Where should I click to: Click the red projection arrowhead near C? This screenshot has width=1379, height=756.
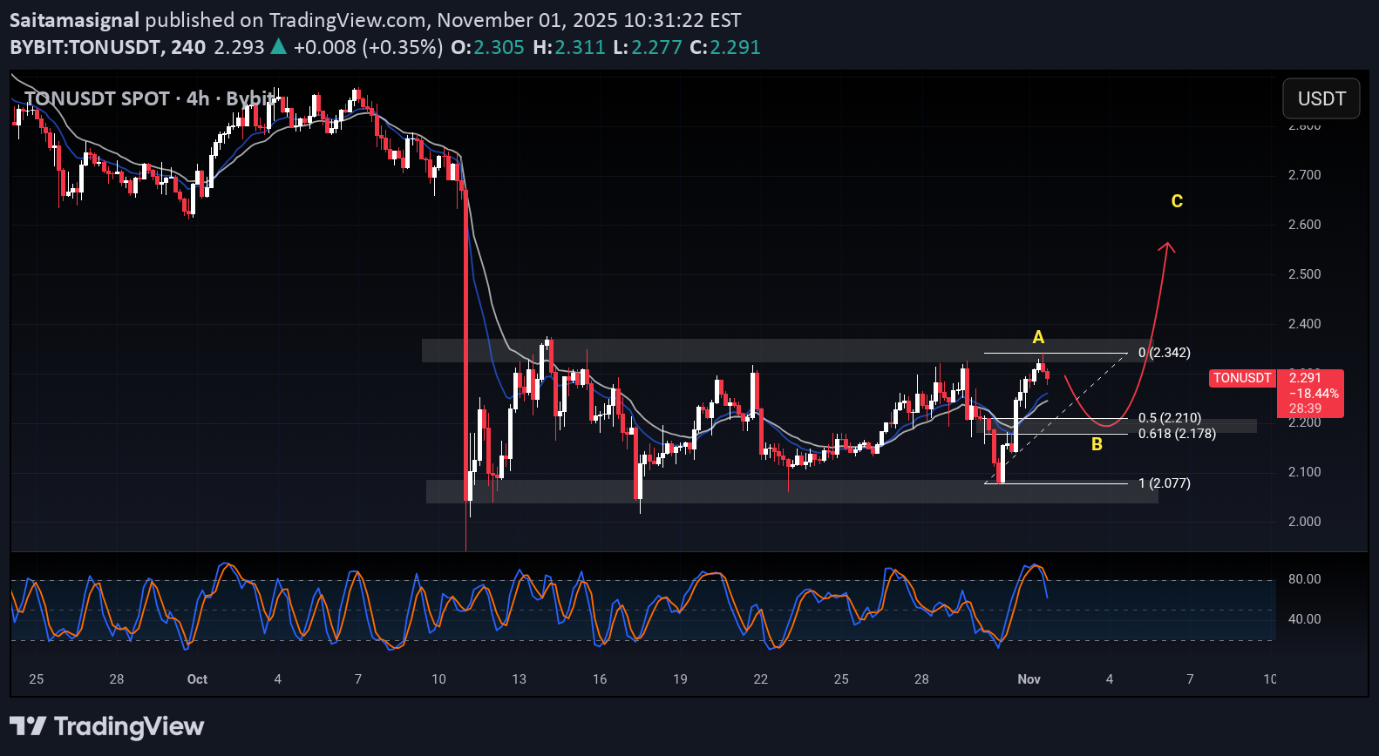[x=1167, y=247]
